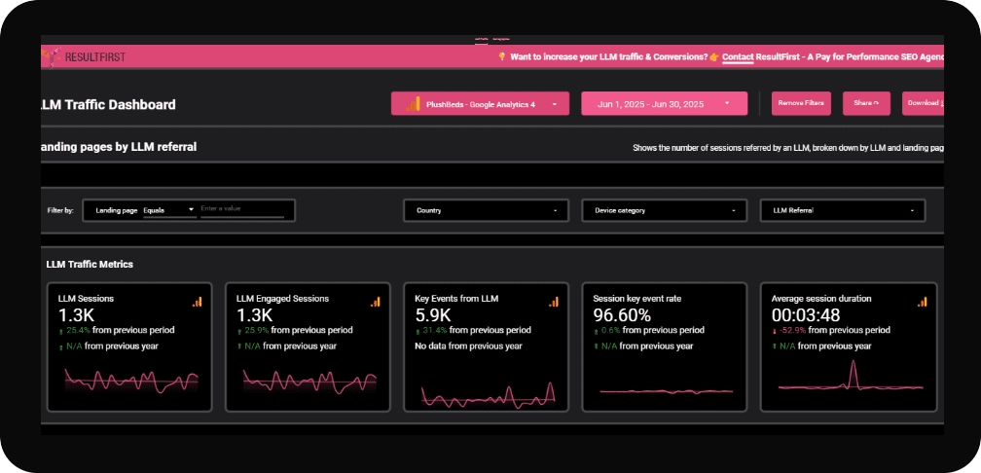The height and width of the screenshot is (473, 981).
Task: Click the analytics icon on LLM Engaged Sessions card
Action: [x=376, y=302]
